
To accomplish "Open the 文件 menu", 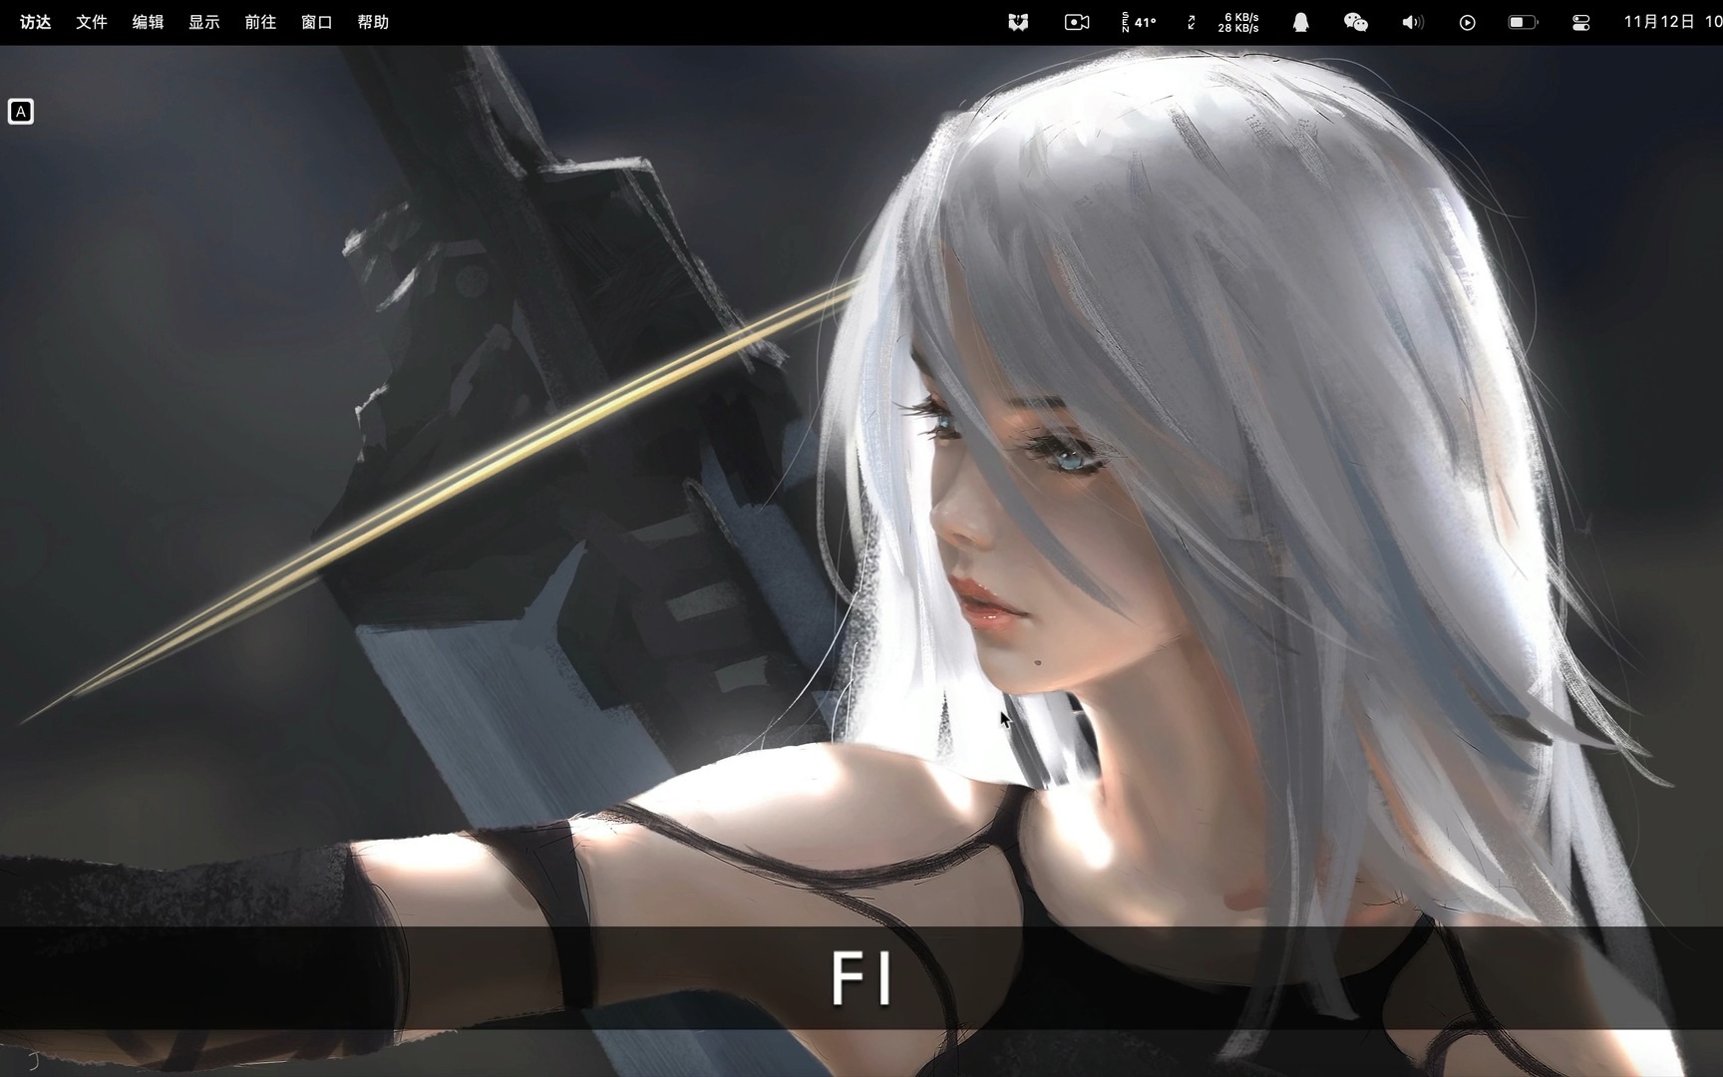I will (x=92, y=22).
